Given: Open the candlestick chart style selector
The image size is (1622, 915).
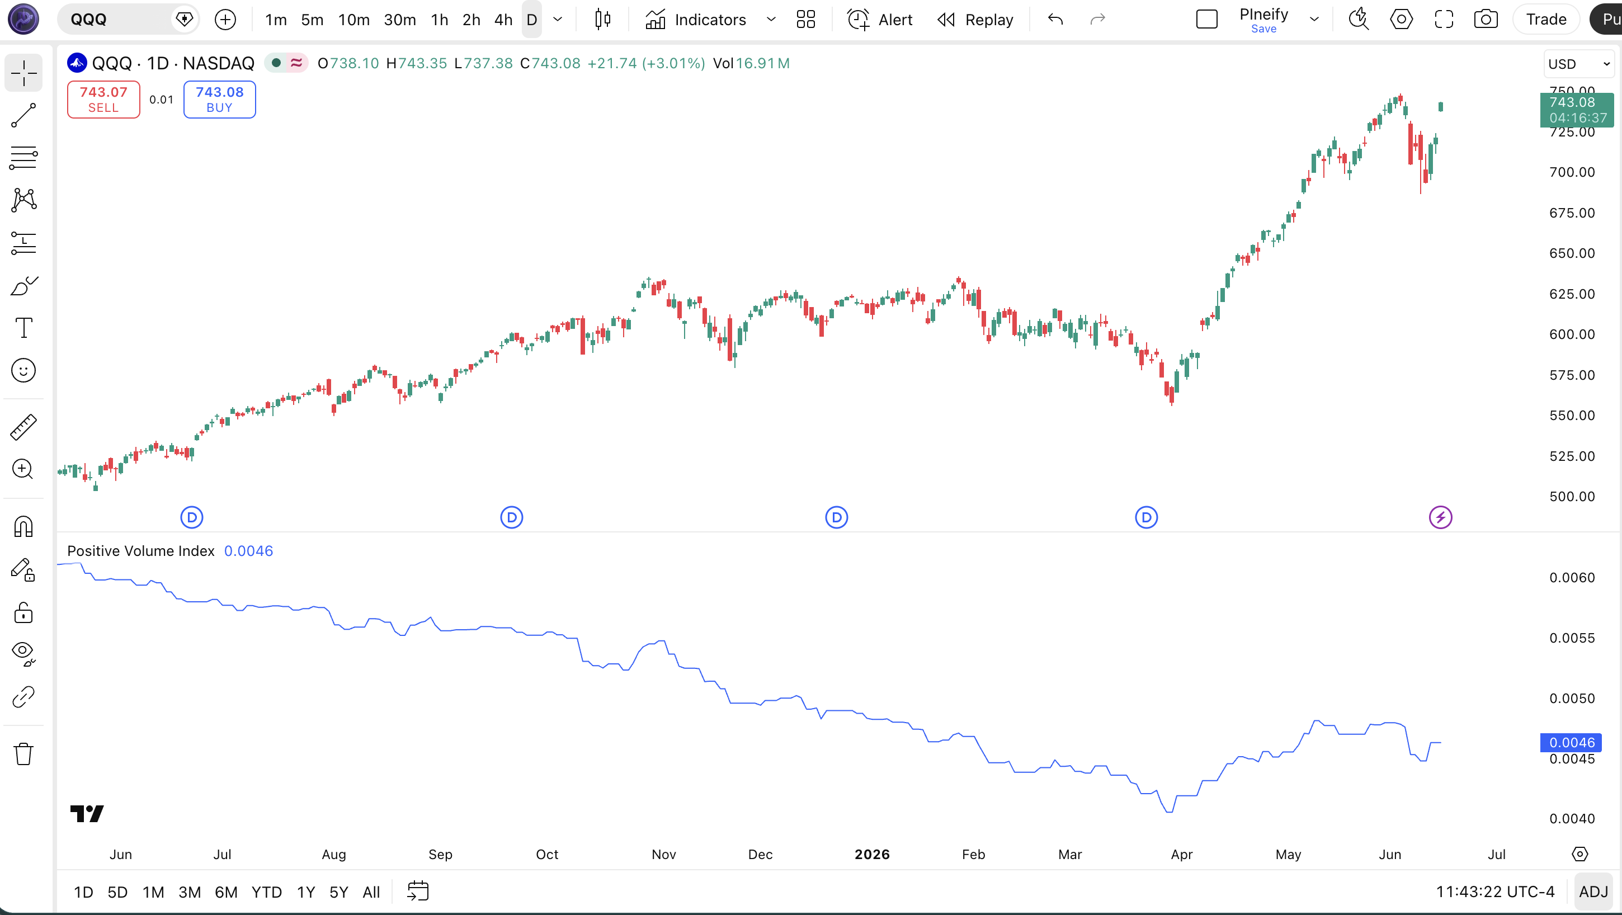Looking at the screenshot, I should [x=602, y=20].
